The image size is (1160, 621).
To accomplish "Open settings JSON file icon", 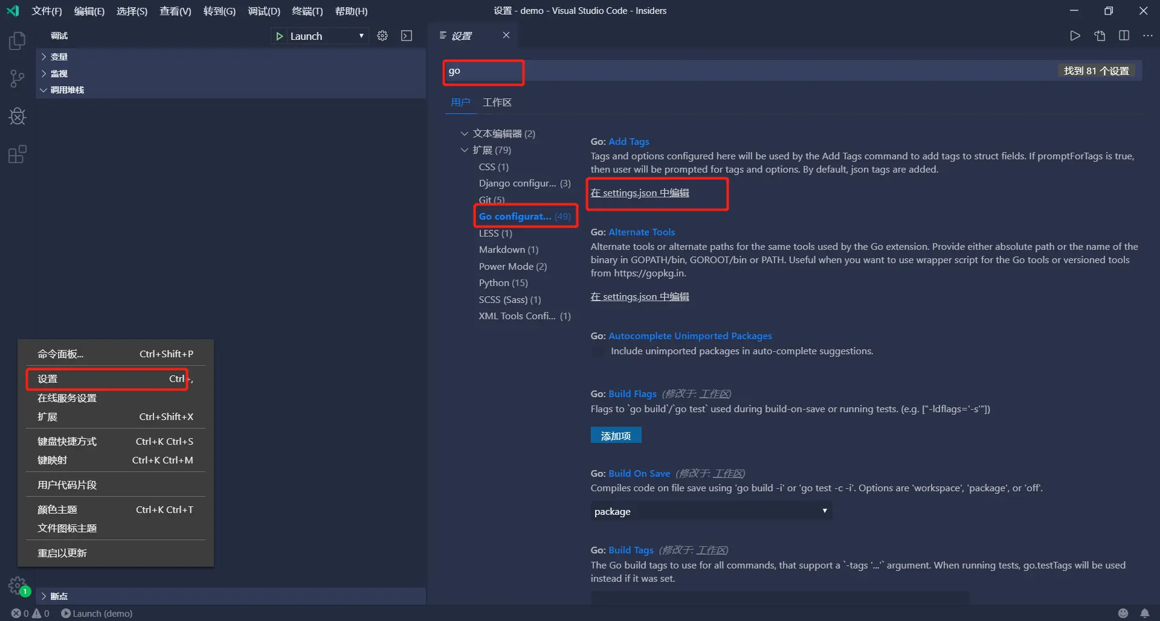I will (1100, 36).
